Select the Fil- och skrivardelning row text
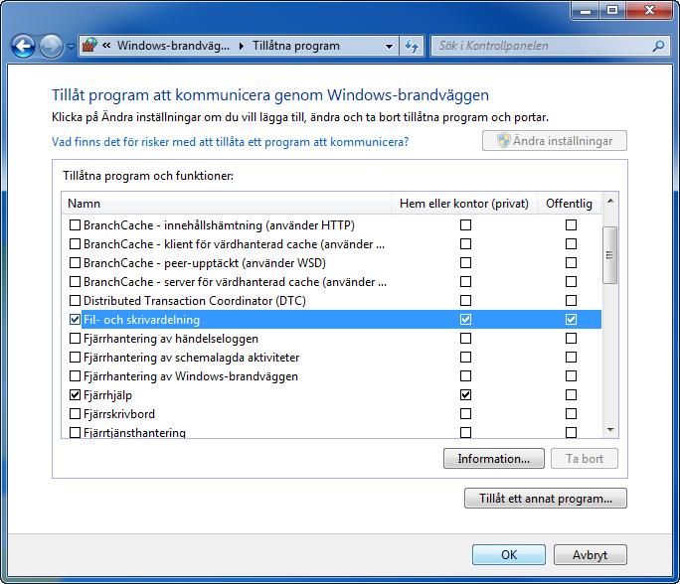Image resolution: width=680 pixels, height=584 pixels. 142,320
